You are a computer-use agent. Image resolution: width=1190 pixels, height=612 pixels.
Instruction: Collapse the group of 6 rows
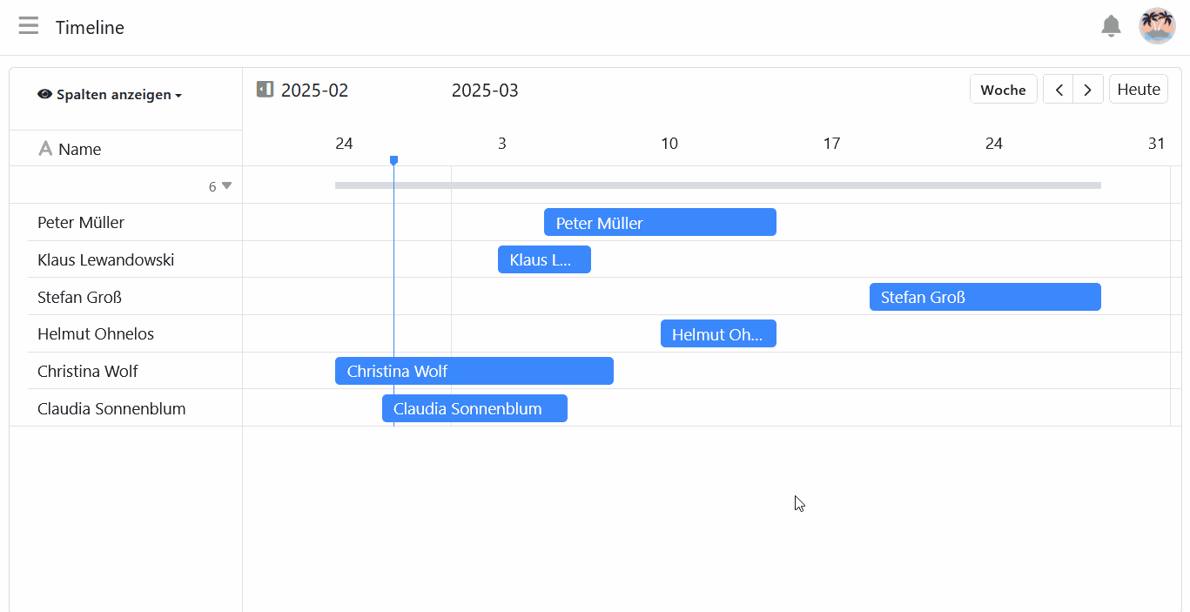tap(226, 185)
